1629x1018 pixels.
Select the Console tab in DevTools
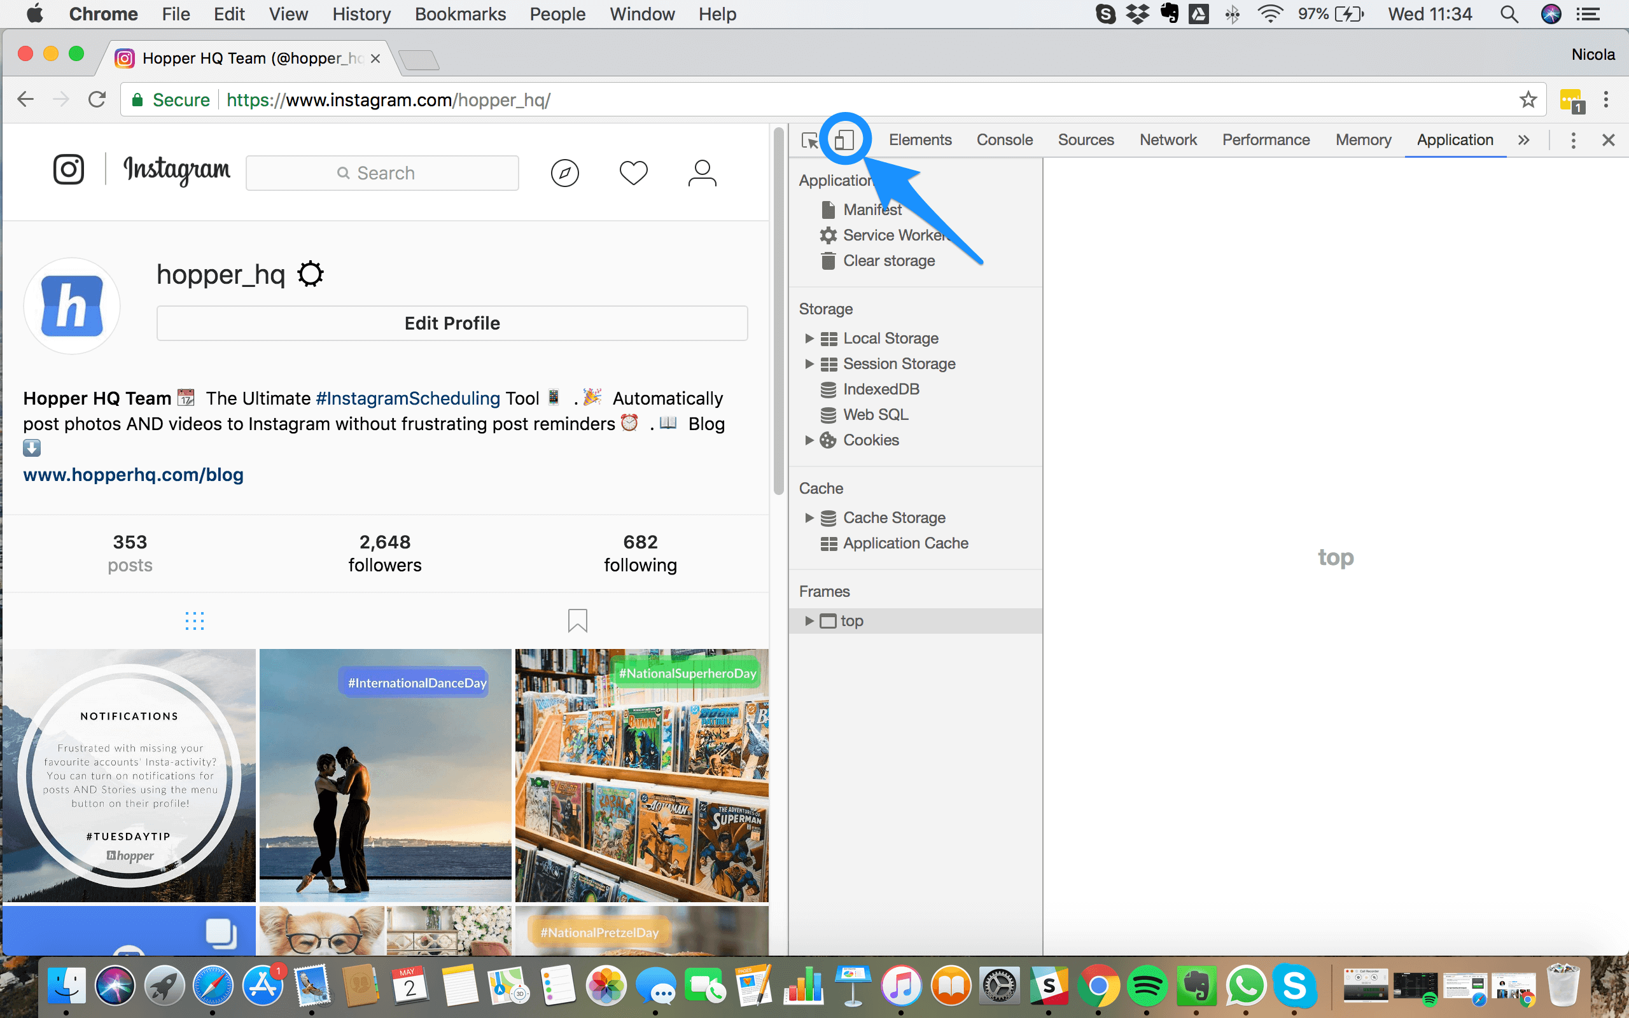coord(1004,139)
